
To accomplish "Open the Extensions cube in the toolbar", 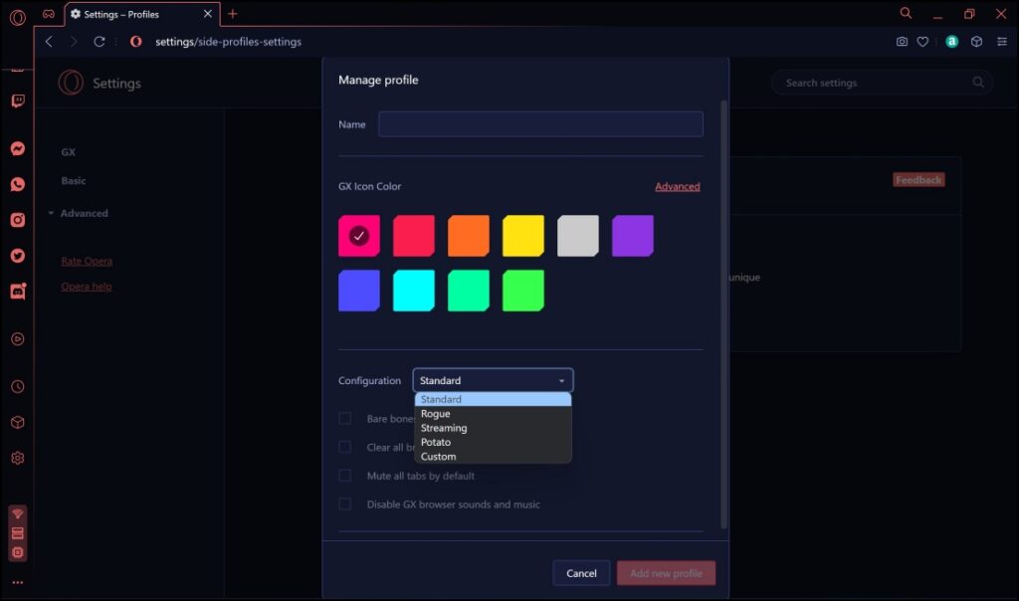I will pos(976,42).
